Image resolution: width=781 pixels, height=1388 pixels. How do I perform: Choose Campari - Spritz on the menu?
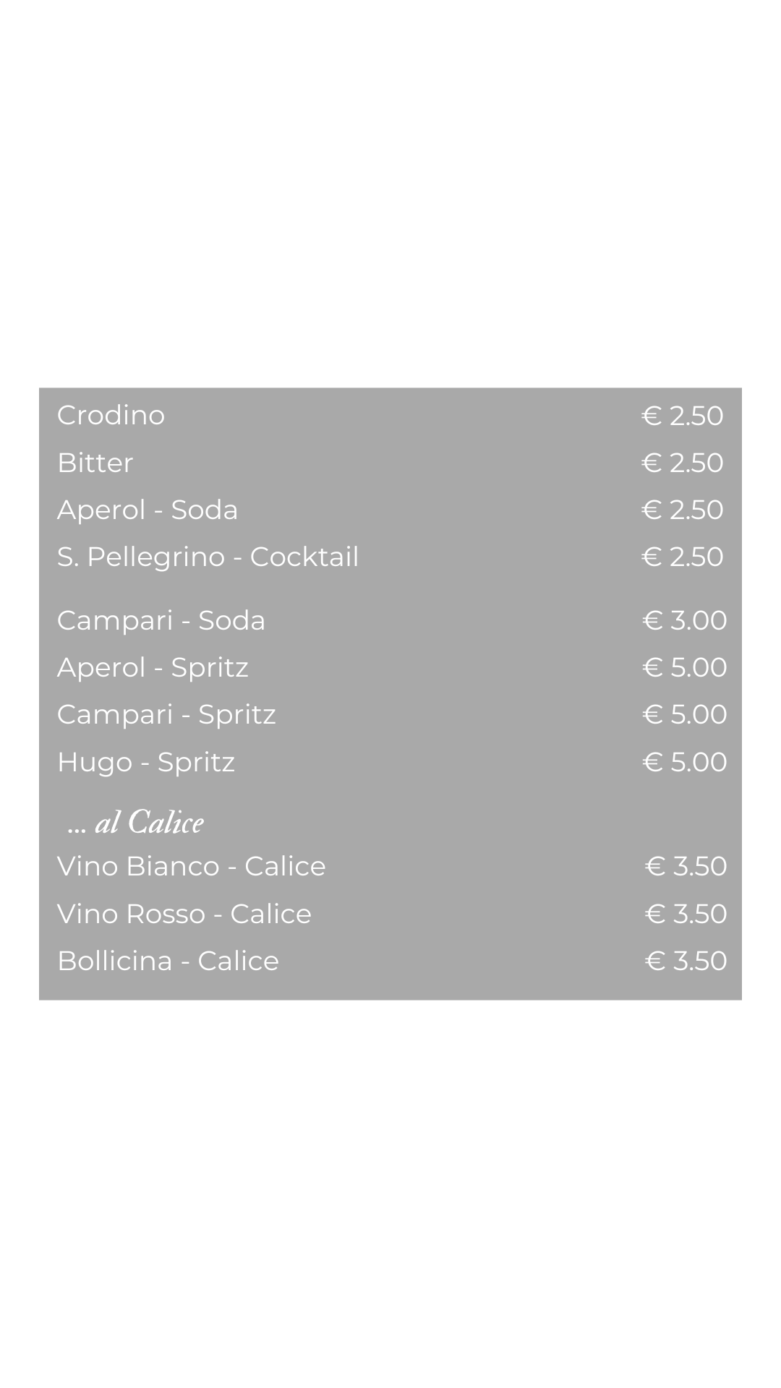tap(166, 714)
